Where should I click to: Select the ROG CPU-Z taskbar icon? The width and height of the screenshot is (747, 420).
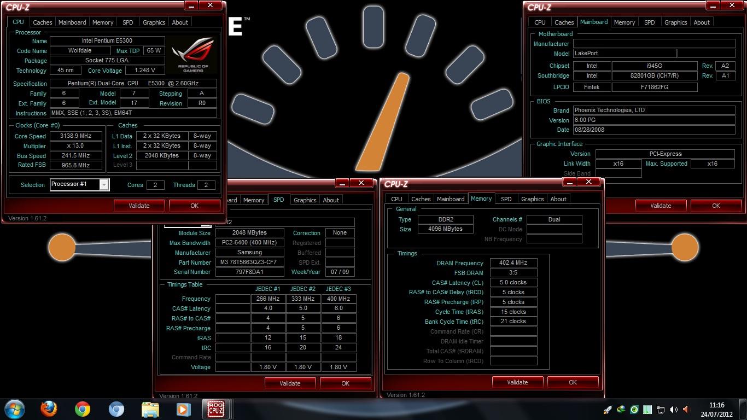point(216,409)
